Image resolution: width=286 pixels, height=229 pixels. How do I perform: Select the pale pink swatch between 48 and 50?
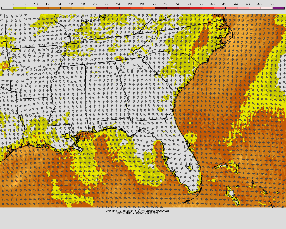tap(267, 8)
